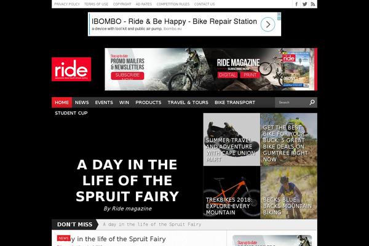Viewport: 369px width, 246px height.
Task: Click the Don't Miss label
Action: tap(74, 224)
